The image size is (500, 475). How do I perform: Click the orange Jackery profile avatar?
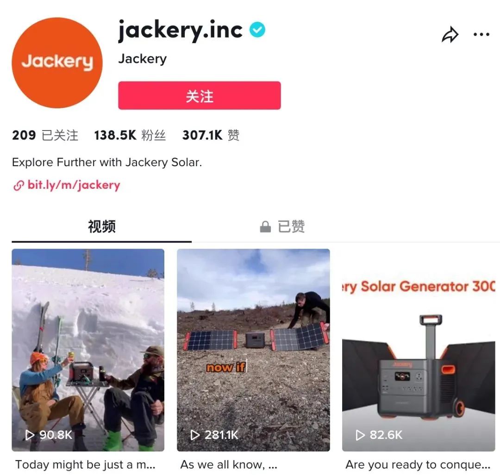pyautogui.click(x=57, y=62)
